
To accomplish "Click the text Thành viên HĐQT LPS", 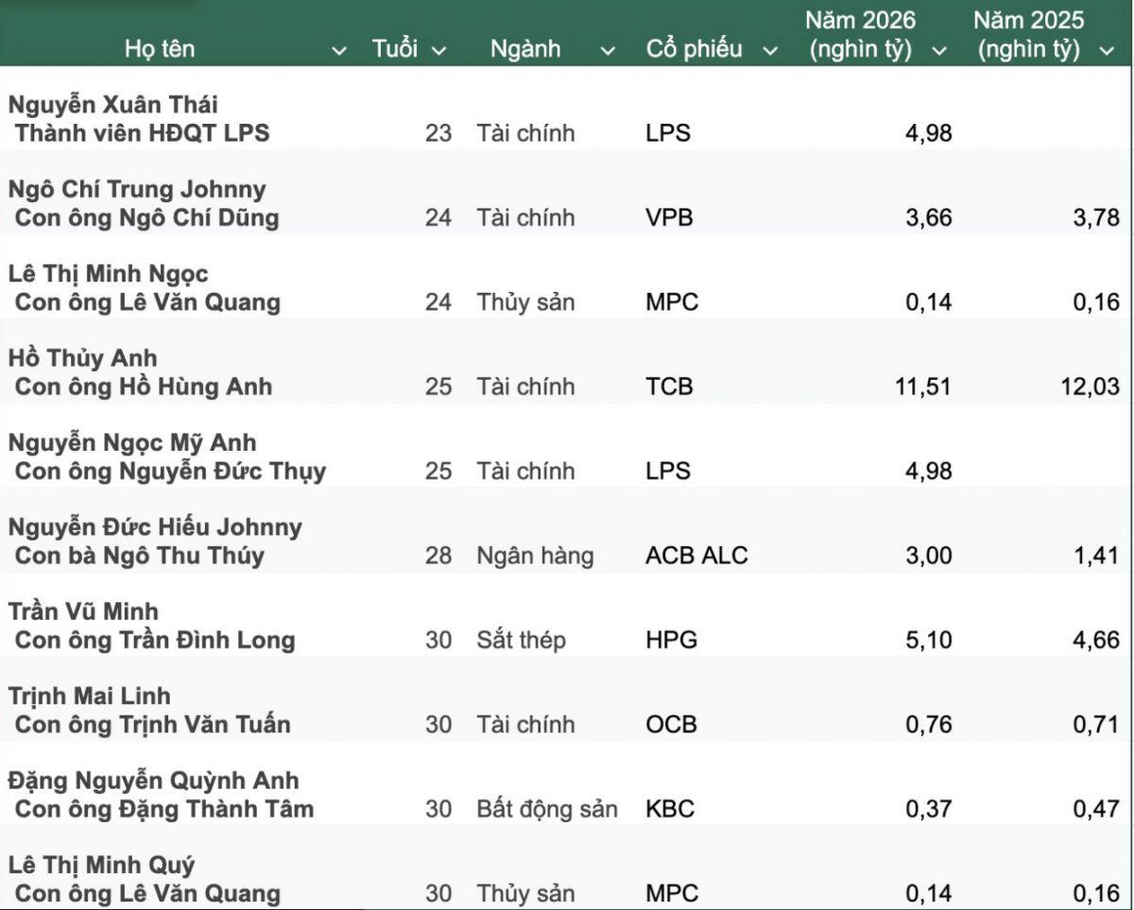I will [142, 133].
